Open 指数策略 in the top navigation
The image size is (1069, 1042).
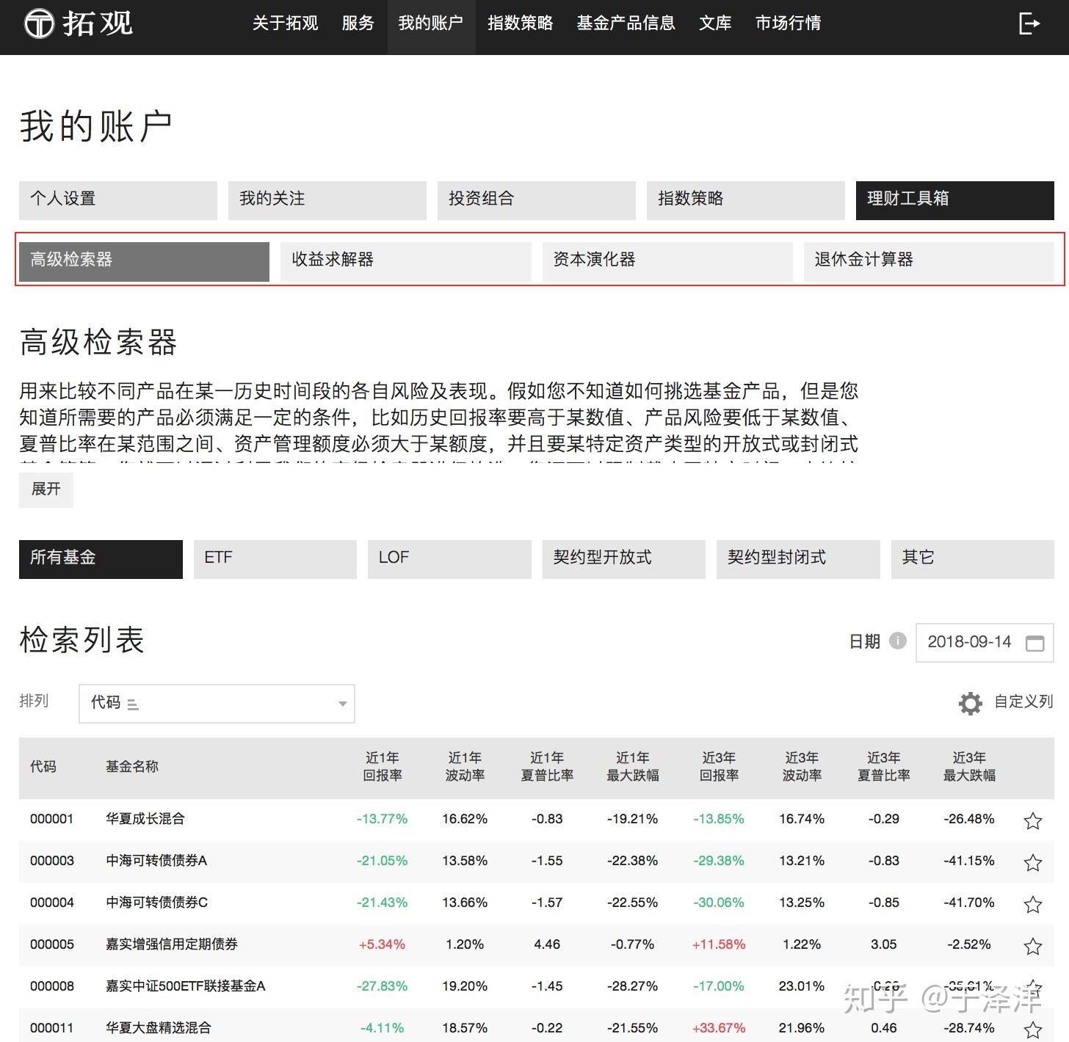[x=520, y=23]
